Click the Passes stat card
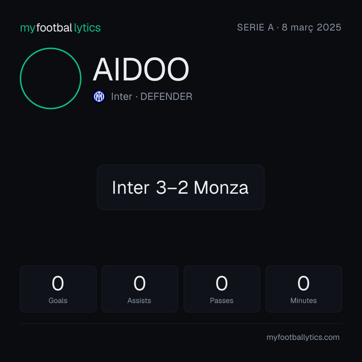This screenshot has width=362, height=362. pyautogui.click(x=222, y=289)
